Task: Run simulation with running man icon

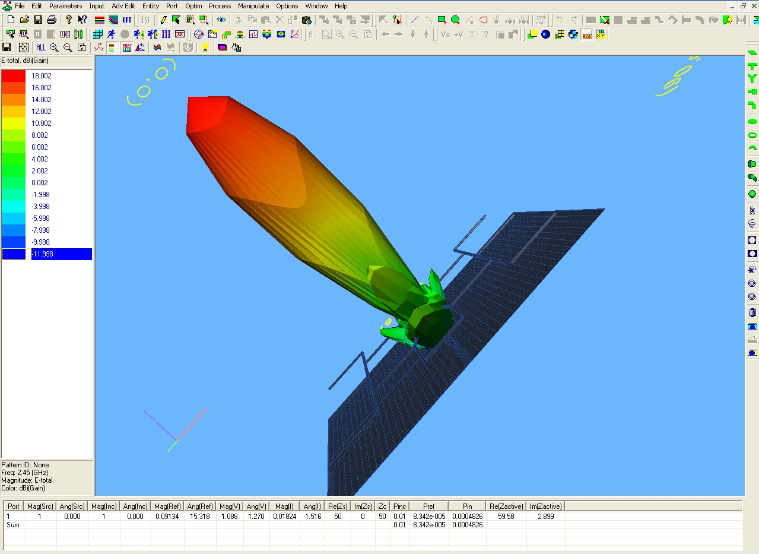Action: click(x=111, y=34)
